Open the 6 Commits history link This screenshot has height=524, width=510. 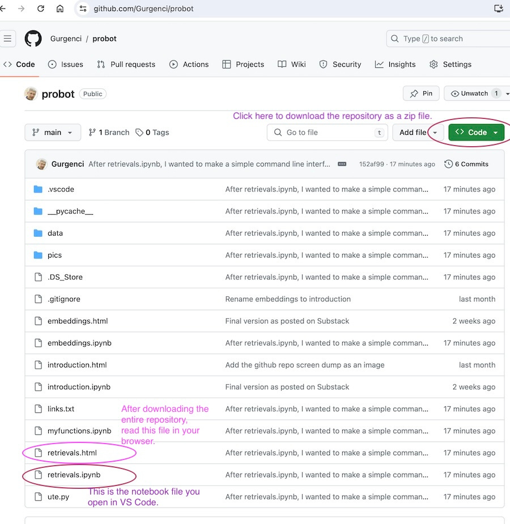pyautogui.click(x=466, y=164)
